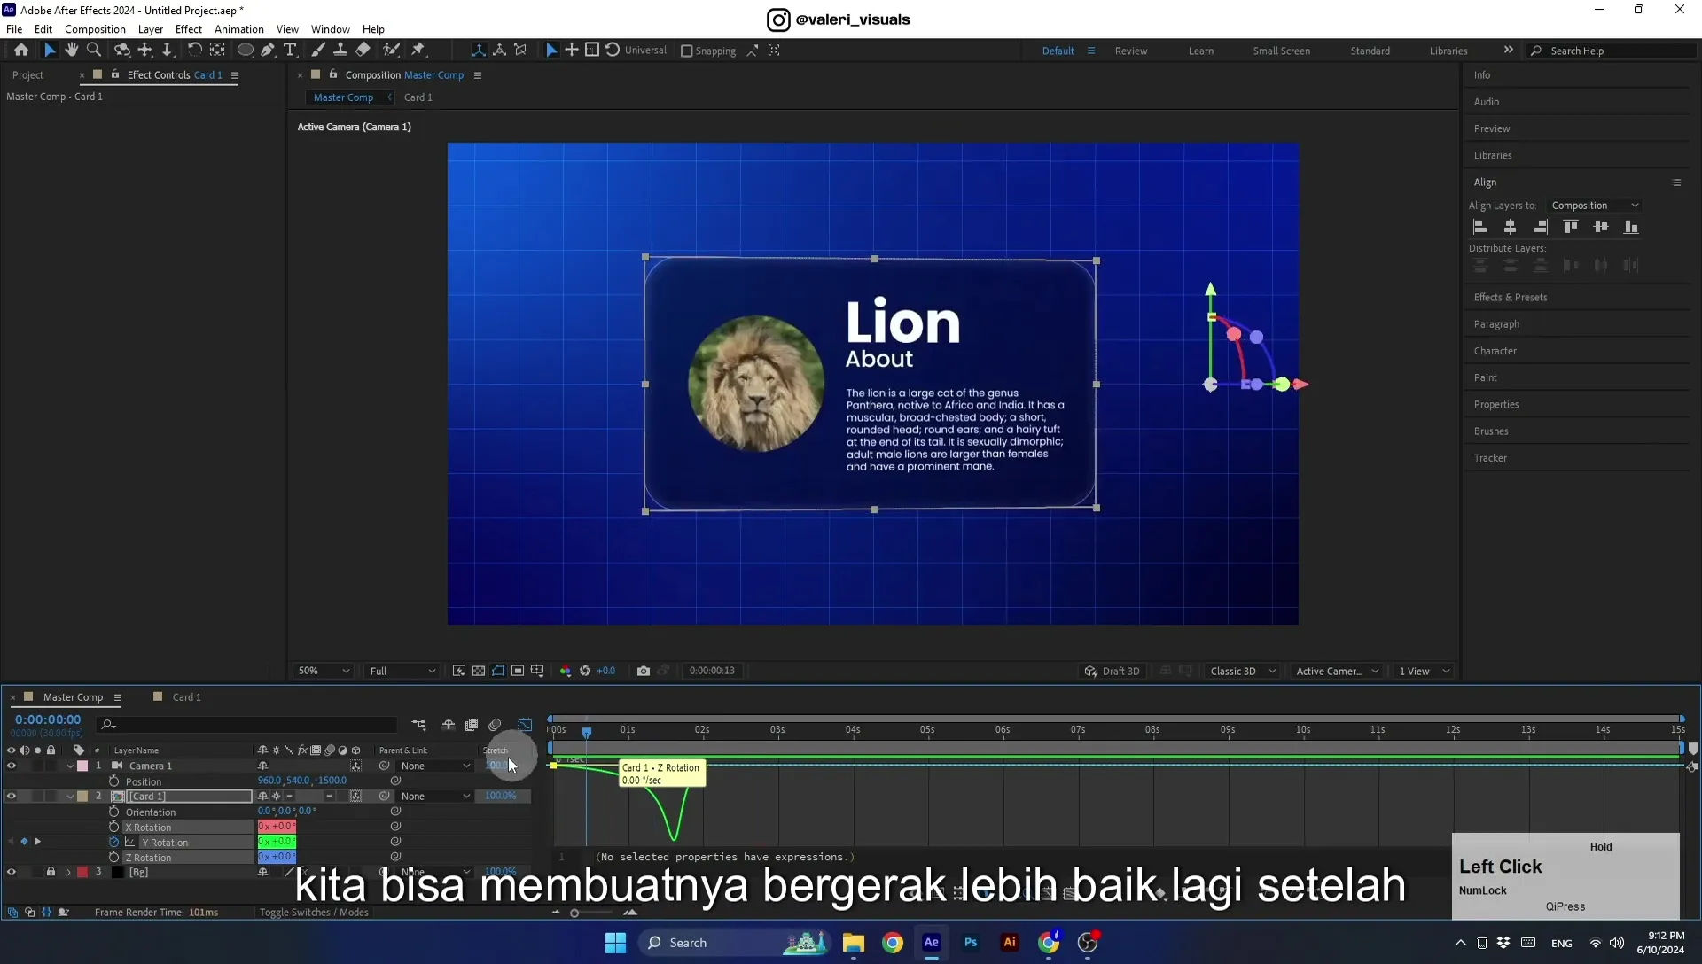Expand the Bg layer properties
This screenshot has width=1702, height=964.
coord(68,872)
